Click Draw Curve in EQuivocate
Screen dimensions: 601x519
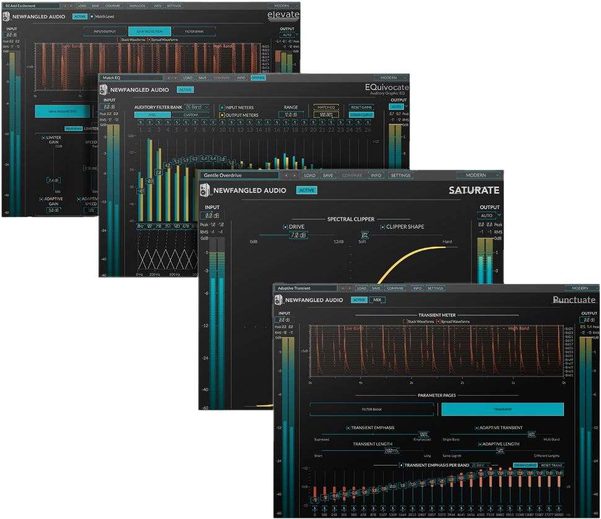coord(361,115)
